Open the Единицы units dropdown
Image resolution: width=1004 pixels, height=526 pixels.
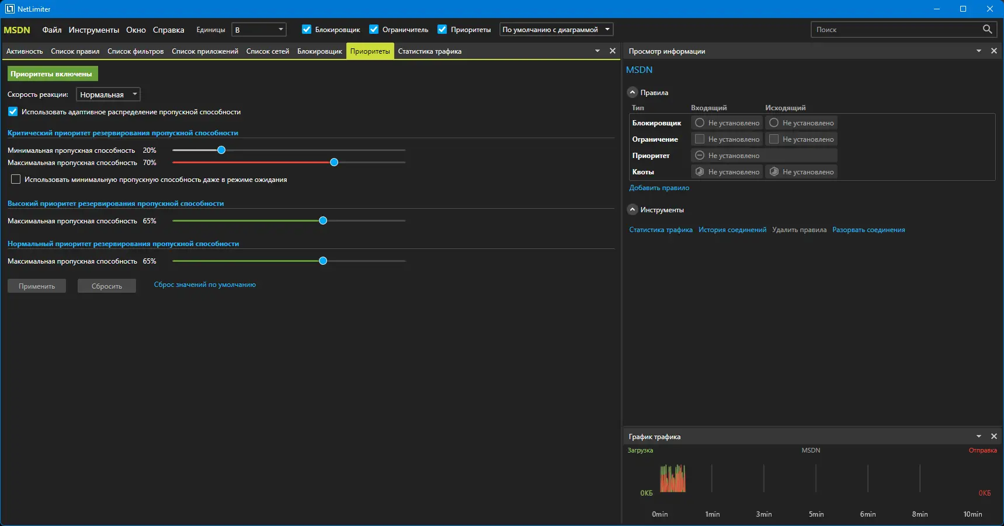point(259,30)
